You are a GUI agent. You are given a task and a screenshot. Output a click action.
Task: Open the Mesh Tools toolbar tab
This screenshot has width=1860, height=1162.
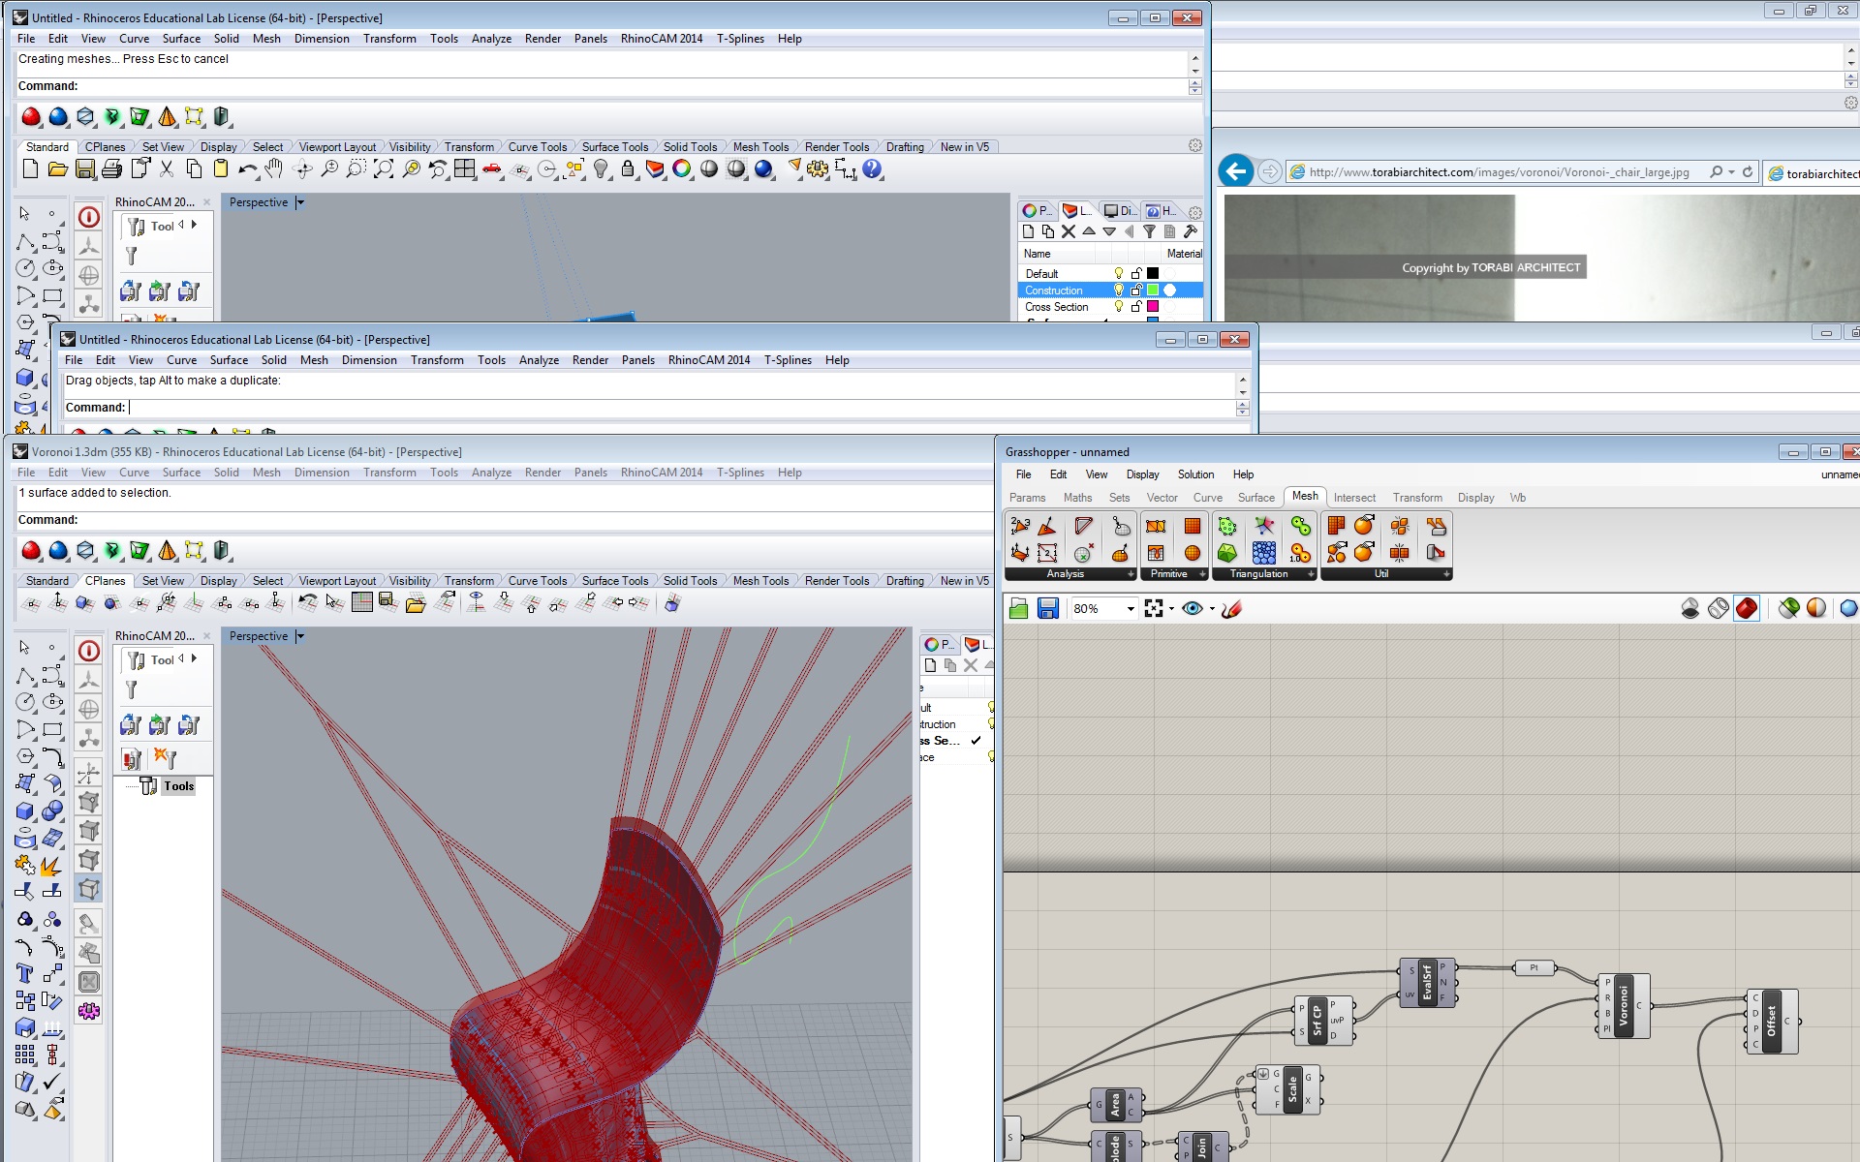click(759, 147)
